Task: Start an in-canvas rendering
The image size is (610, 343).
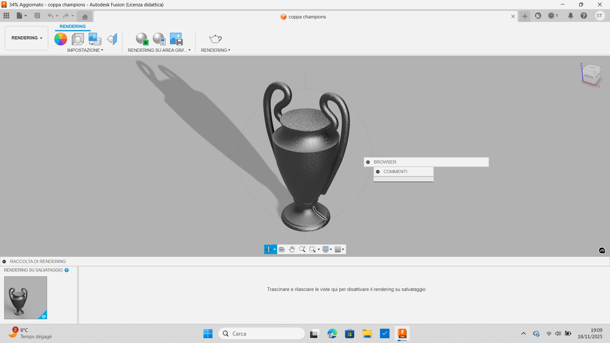Action: tap(142, 38)
